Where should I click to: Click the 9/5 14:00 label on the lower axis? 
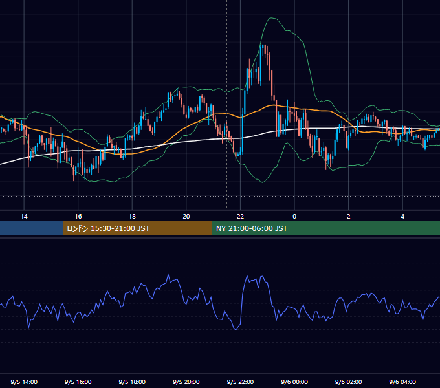pyautogui.click(x=24, y=382)
